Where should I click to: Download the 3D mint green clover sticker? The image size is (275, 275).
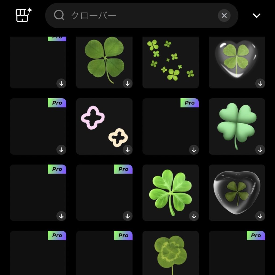coord(260,150)
